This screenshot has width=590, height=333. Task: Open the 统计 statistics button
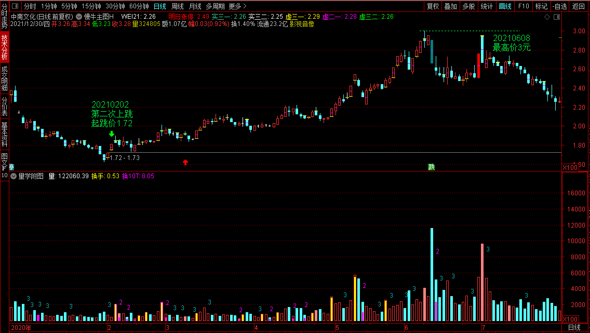pos(487,6)
